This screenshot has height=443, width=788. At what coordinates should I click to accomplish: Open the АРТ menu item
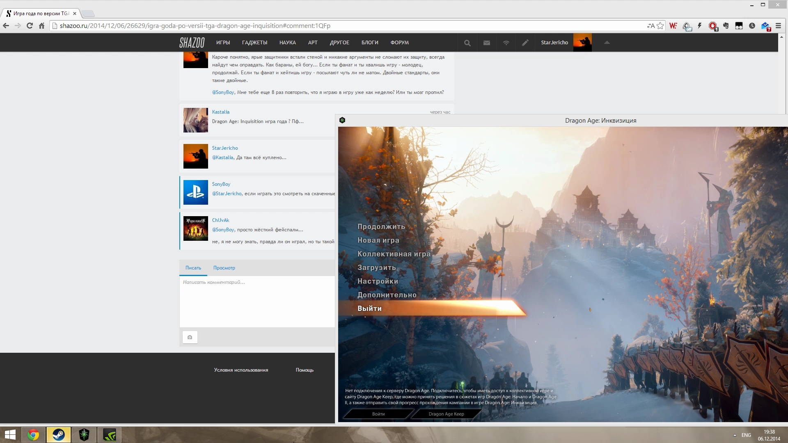(313, 43)
